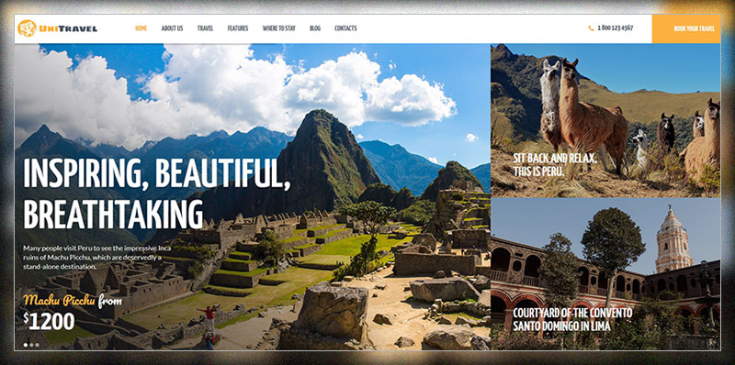Click the phone icon beside the number
The width and height of the screenshot is (735, 365).
(x=591, y=28)
